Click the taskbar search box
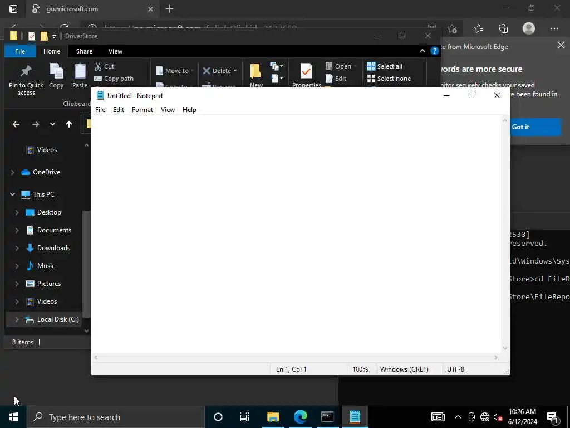570x428 pixels. click(116, 417)
